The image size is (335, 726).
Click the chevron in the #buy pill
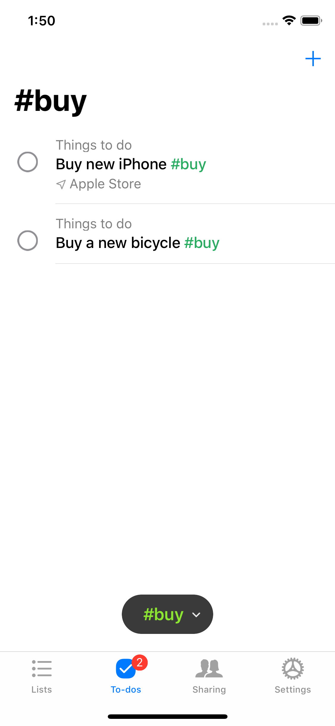point(196,615)
